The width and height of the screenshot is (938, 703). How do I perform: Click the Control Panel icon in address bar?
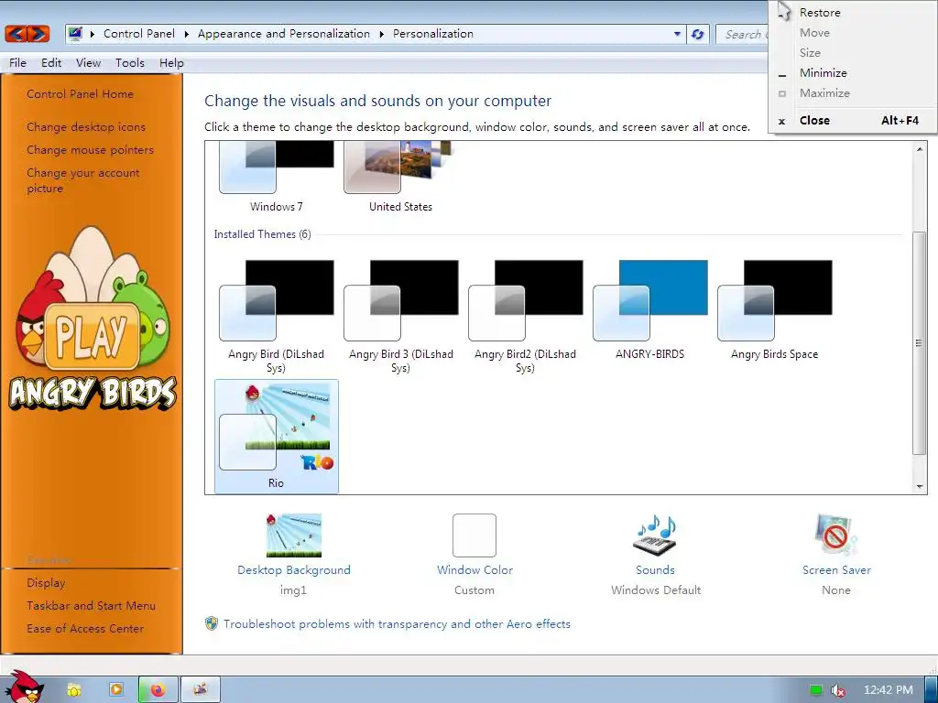tap(75, 34)
